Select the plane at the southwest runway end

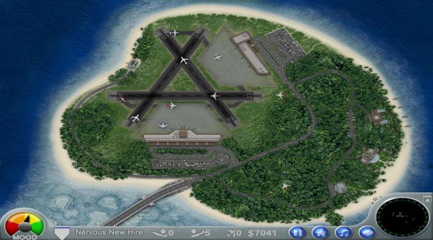click(135, 119)
